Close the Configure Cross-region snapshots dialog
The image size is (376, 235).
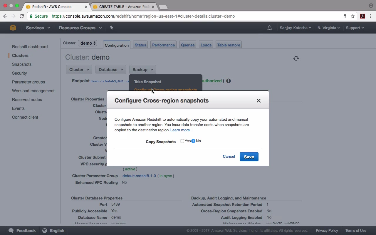(x=258, y=100)
